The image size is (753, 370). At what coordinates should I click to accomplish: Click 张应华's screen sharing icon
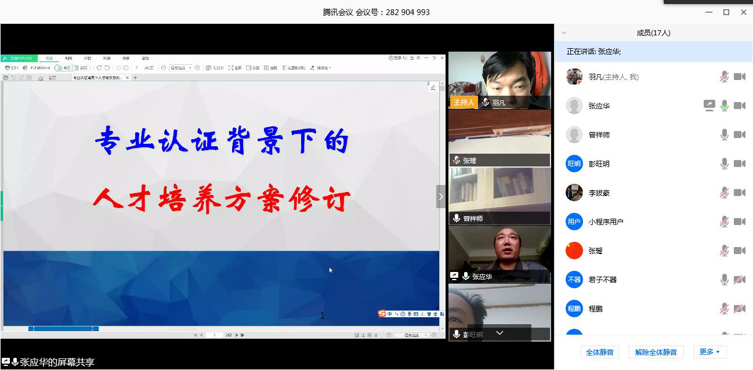pos(709,106)
